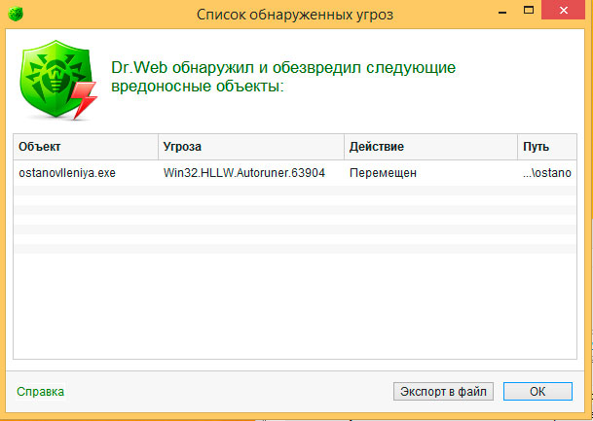Click the Экспорт в файл button

pos(443,392)
